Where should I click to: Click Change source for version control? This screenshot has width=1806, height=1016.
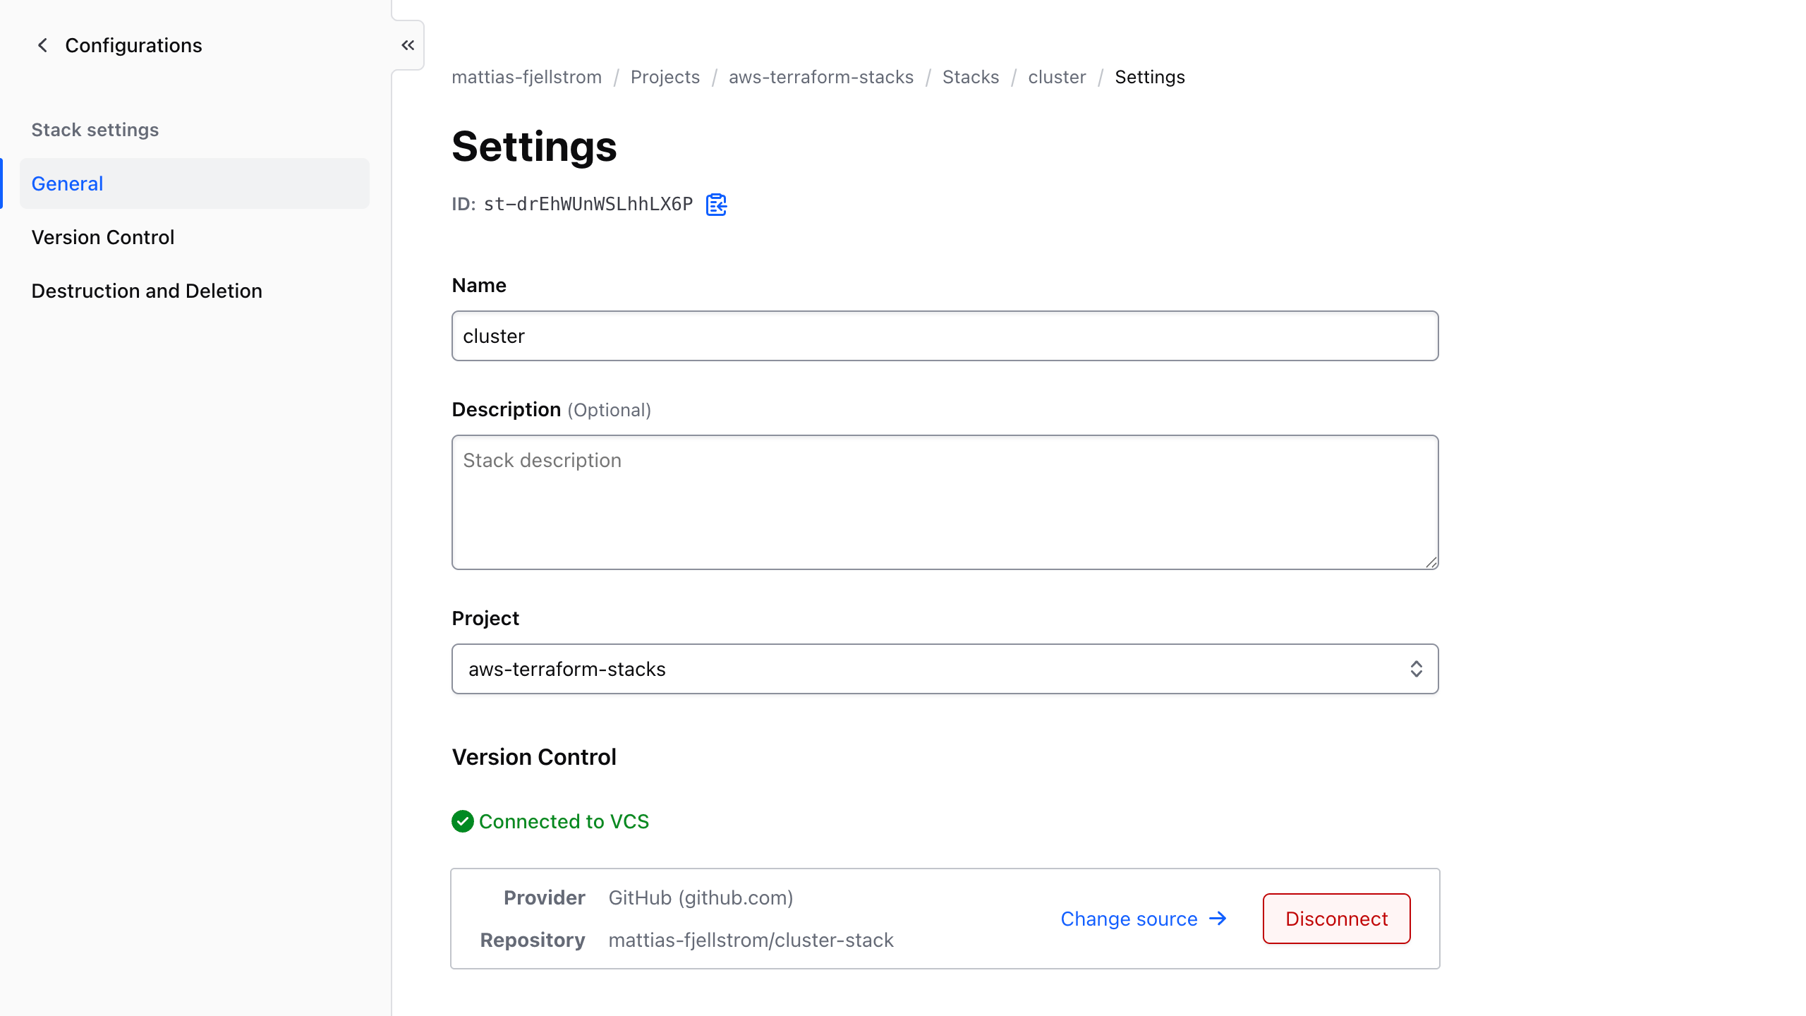coord(1129,918)
